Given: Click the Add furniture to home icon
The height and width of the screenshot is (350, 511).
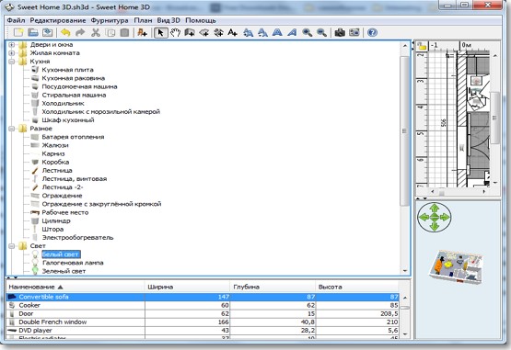Looking at the screenshot, I should pyautogui.click(x=142, y=32).
